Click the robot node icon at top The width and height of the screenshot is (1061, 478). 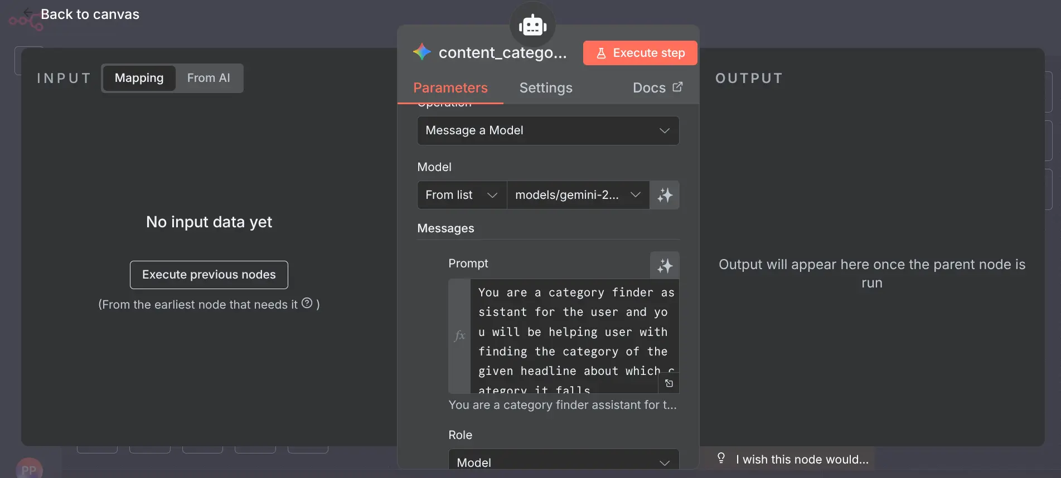point(532,25)
